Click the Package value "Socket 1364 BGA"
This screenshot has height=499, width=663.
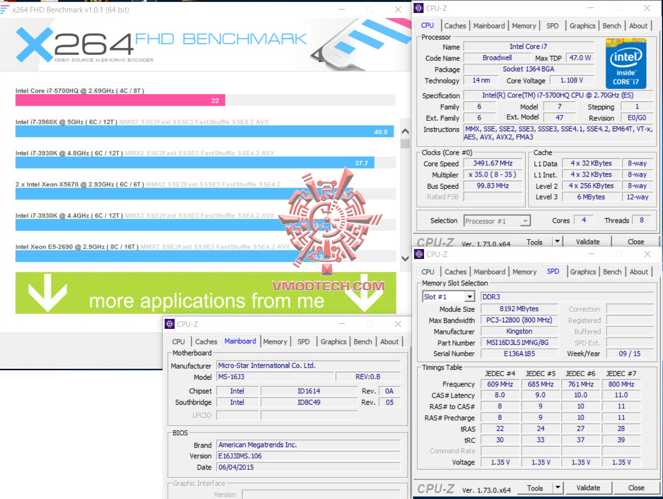tap(528, 69)
